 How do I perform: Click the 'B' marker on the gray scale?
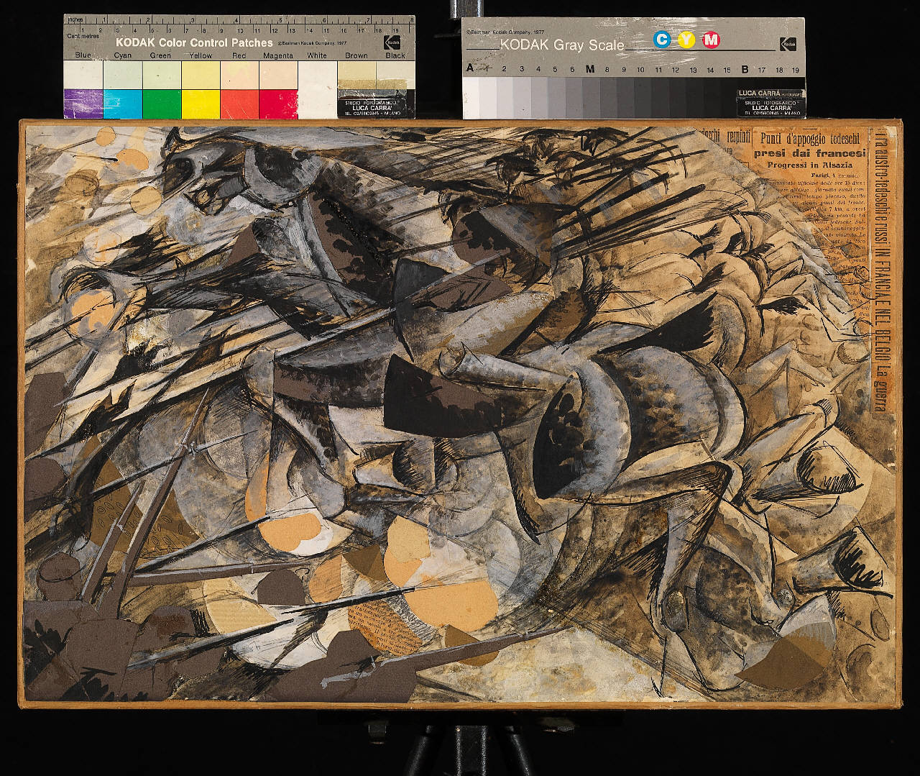[x=745, y=69]
